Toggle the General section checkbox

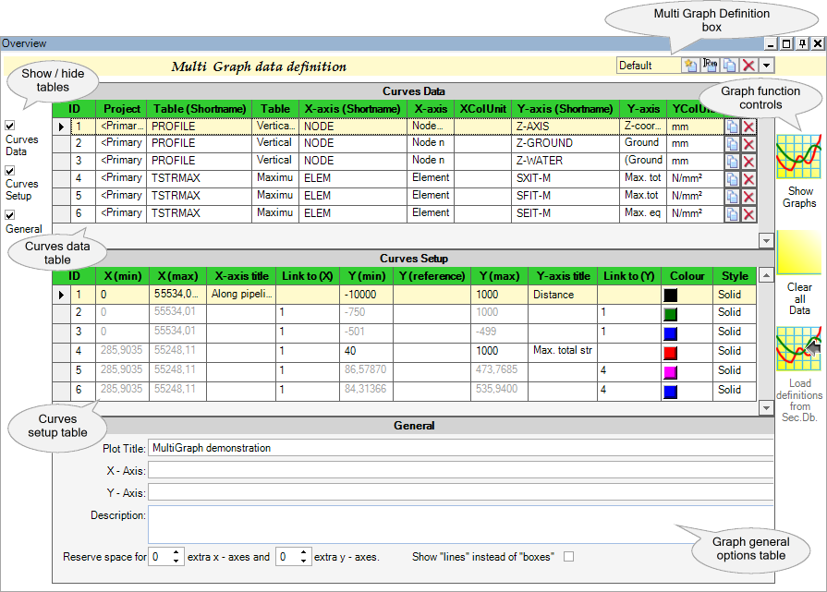tap(10, 214)
